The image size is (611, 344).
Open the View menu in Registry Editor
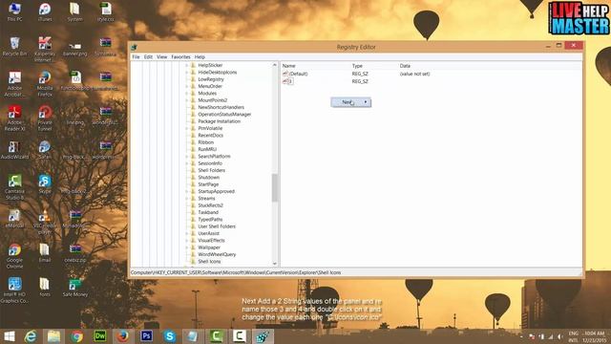[x=161, y=57]
